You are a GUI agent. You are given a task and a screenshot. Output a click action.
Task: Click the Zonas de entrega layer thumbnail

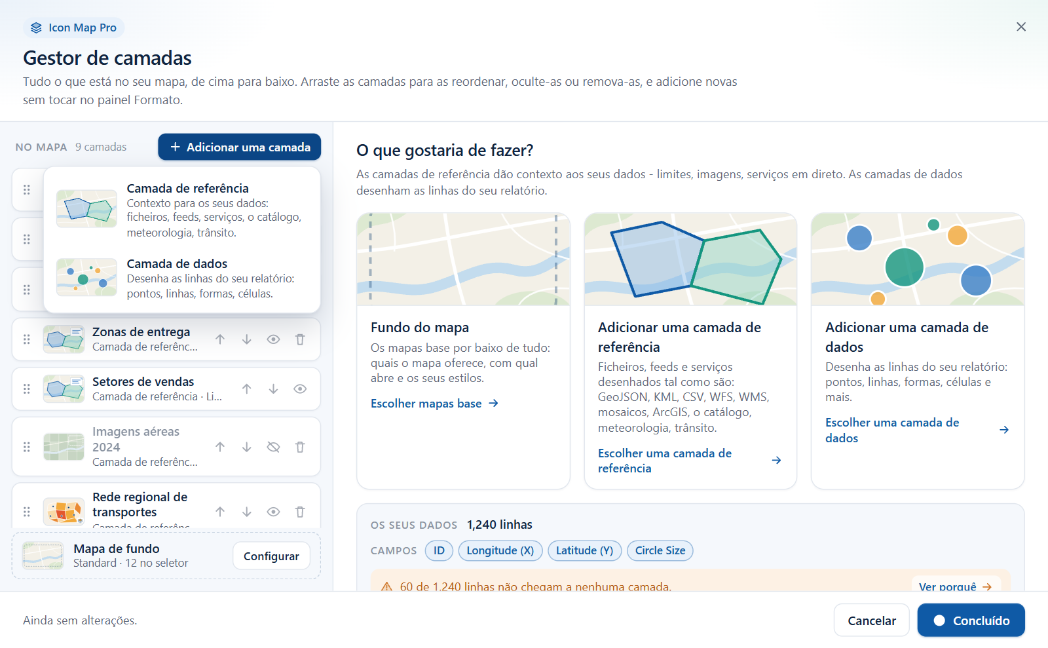(x=64, y=339)
